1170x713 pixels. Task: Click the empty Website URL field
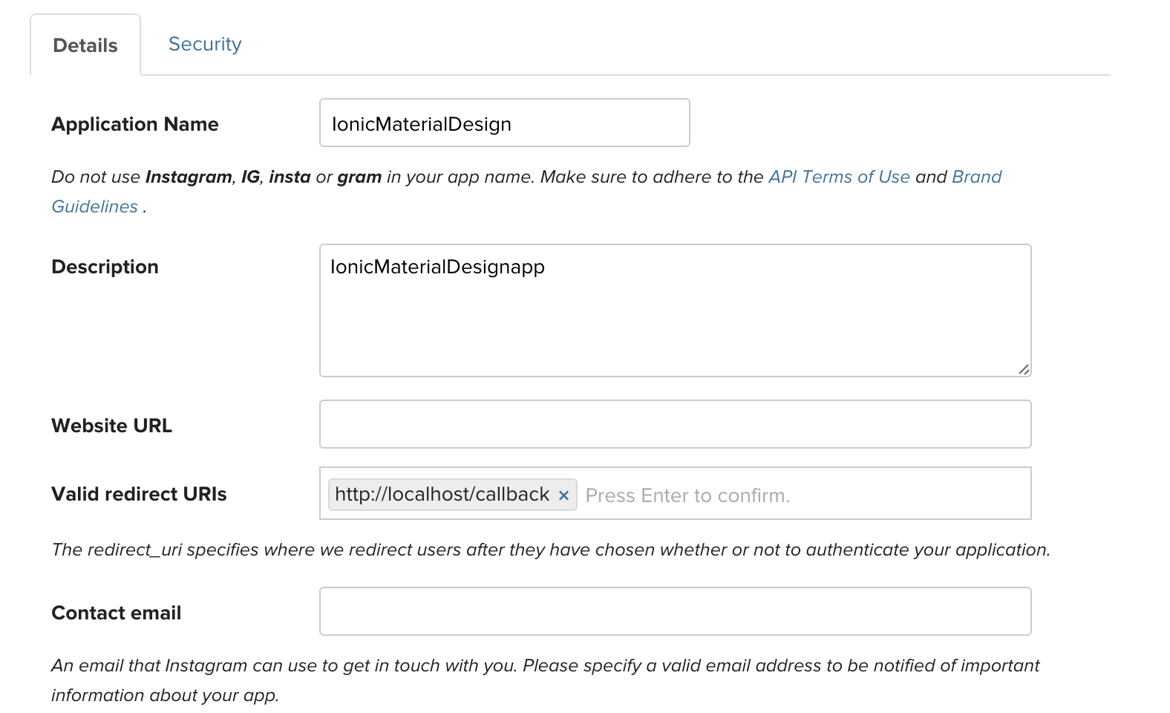(675, 424)
